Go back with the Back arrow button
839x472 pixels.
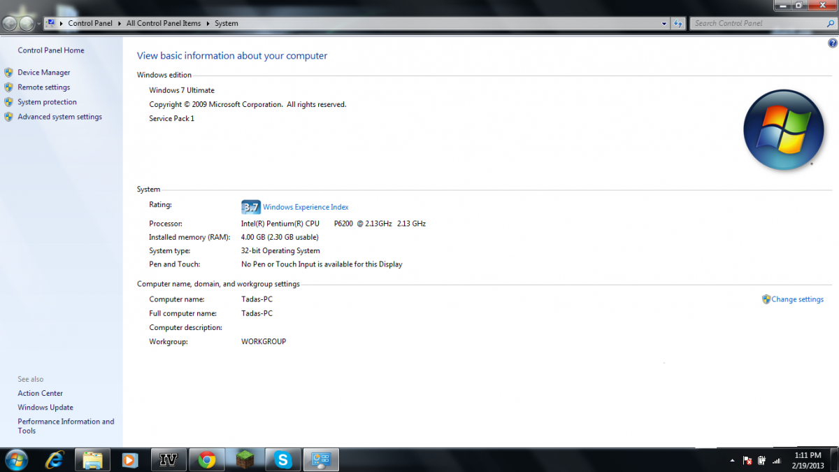[10, 23]
